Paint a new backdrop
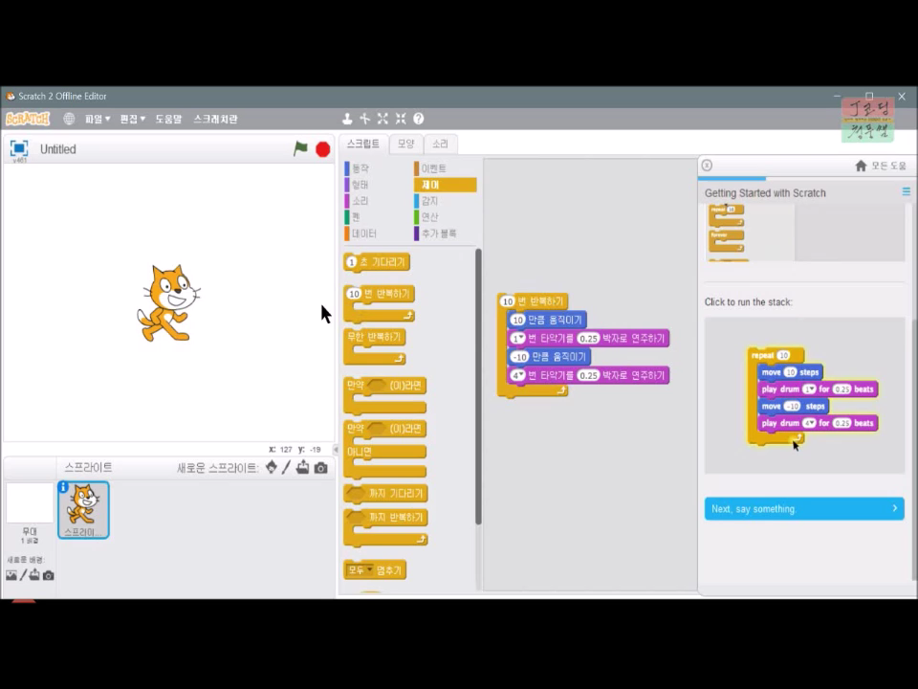The width and height of the screenshot is (918, 689). (x=23, y=575)
